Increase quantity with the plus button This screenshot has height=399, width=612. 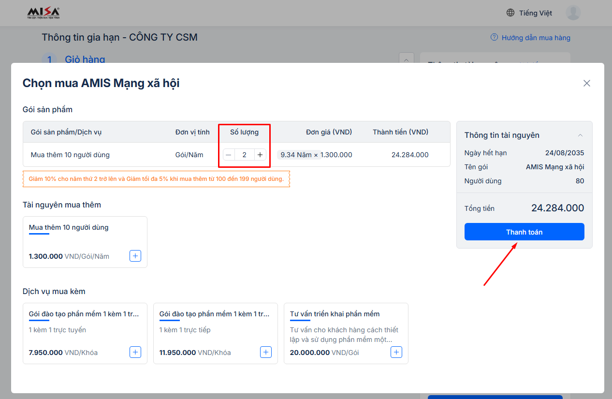click(x=260, y=155)
